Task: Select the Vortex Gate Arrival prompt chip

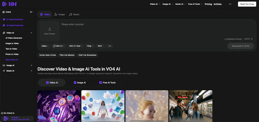Action: click(48, 55)
